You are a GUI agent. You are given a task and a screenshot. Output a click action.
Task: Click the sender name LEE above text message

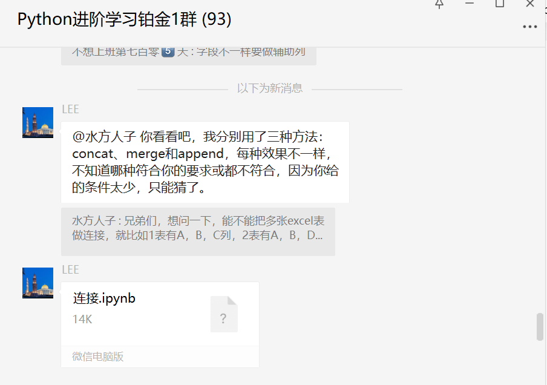pos(70,109)
